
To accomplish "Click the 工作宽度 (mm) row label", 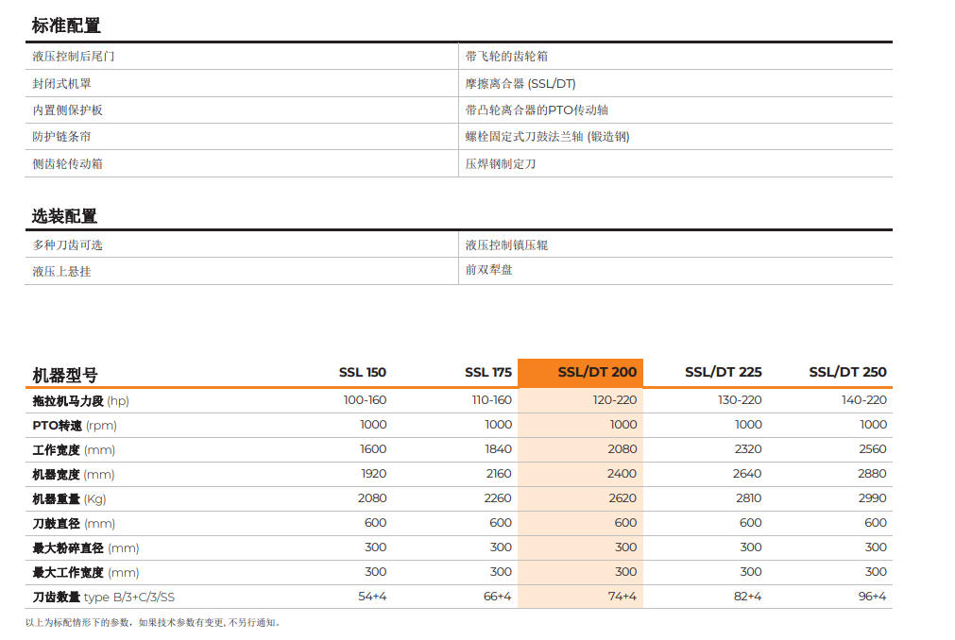I will [74, 450].
